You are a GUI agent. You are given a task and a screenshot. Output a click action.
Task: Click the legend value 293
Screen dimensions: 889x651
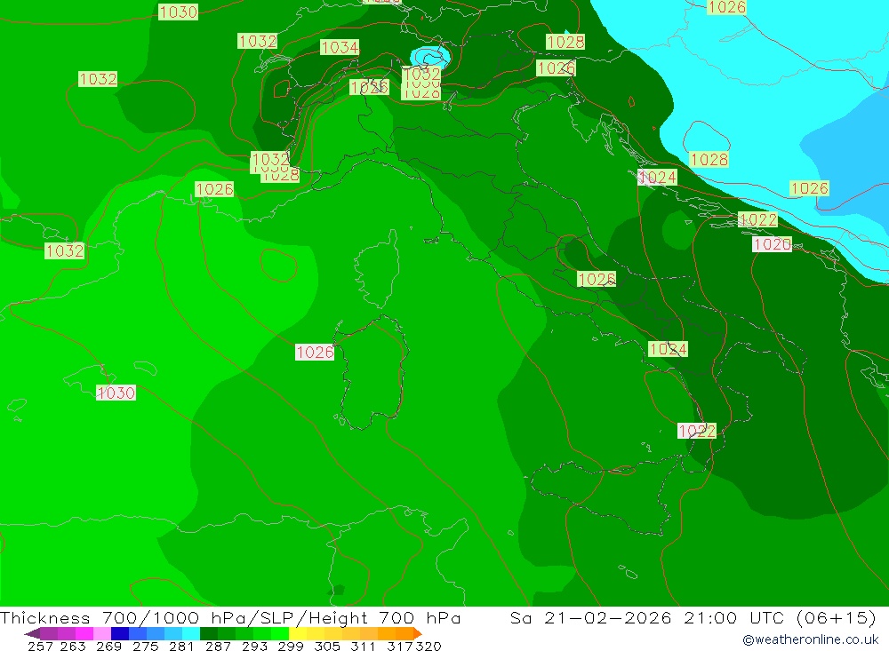pos(254,646)
